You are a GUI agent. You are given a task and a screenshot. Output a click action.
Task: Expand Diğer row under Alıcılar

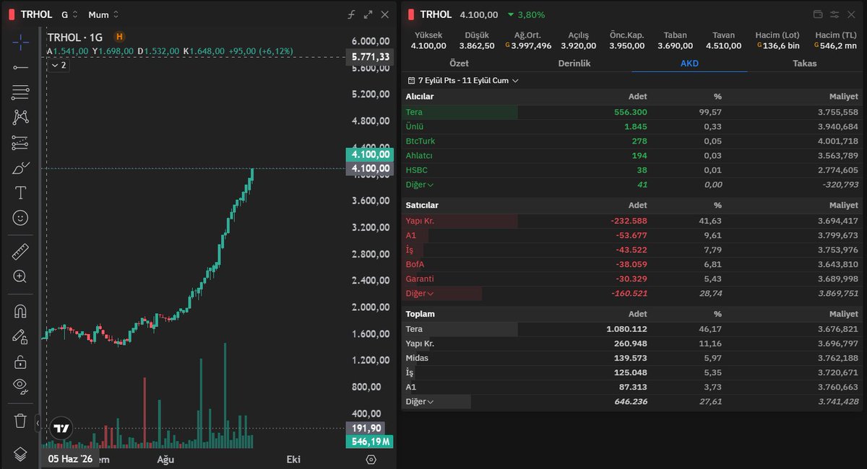(420, 185)
